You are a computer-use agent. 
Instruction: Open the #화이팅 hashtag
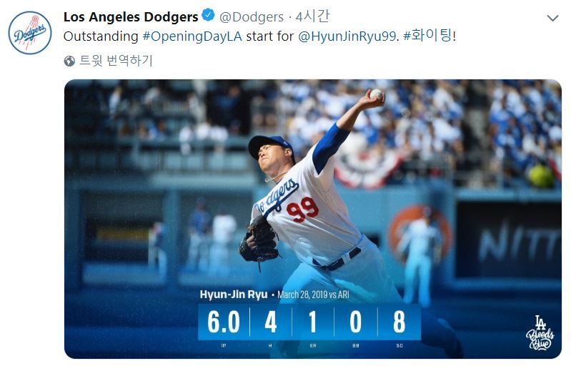(x=427, y=36)
